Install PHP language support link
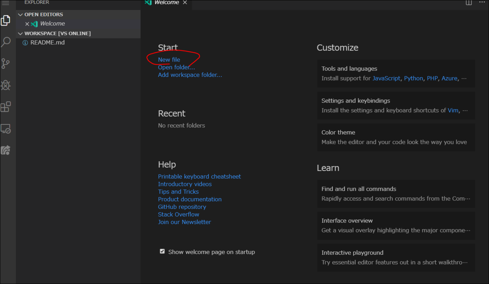Screen dimensions: 489x284 pos(432,78)
